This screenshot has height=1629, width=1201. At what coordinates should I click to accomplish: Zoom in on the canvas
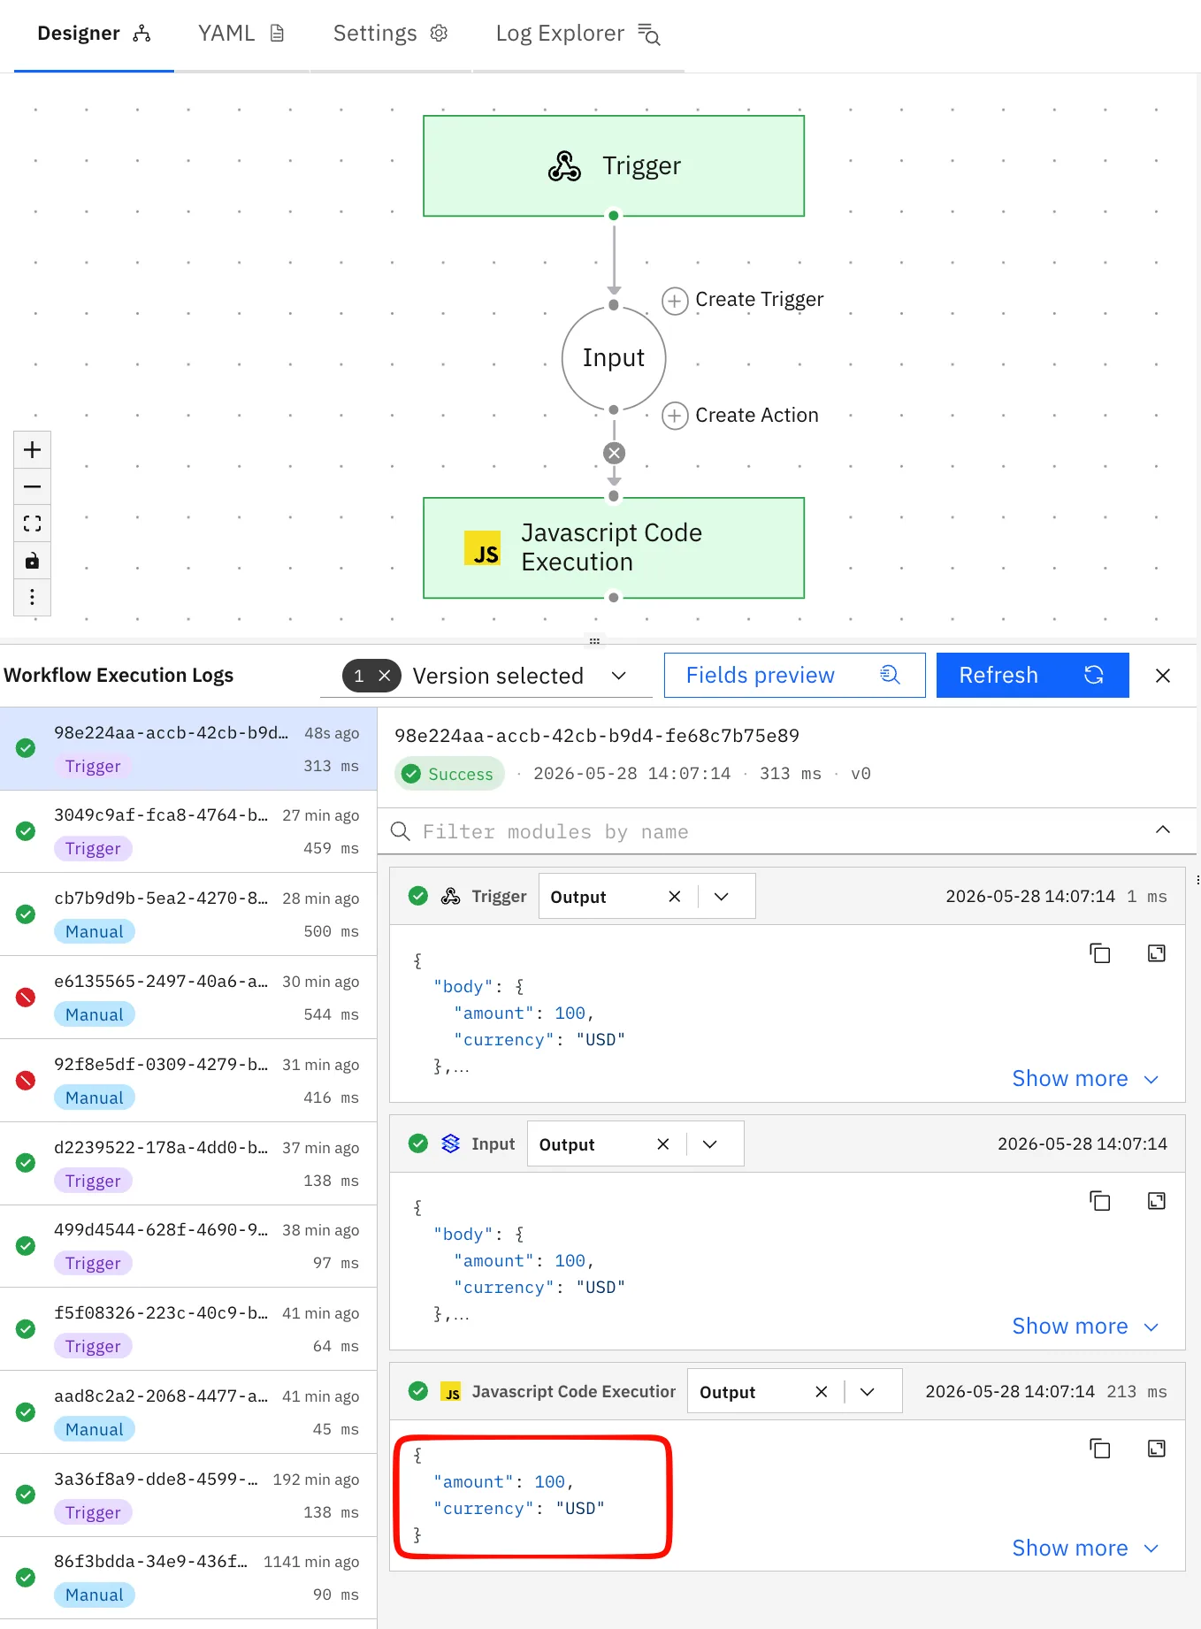point(33,450)
